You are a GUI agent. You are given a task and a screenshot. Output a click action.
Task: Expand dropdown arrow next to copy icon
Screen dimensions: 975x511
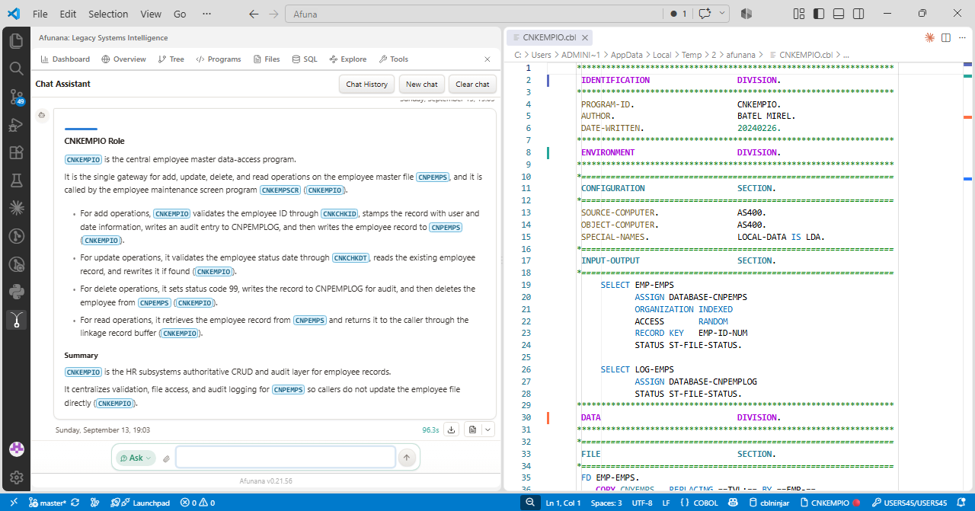coord(488,430)
